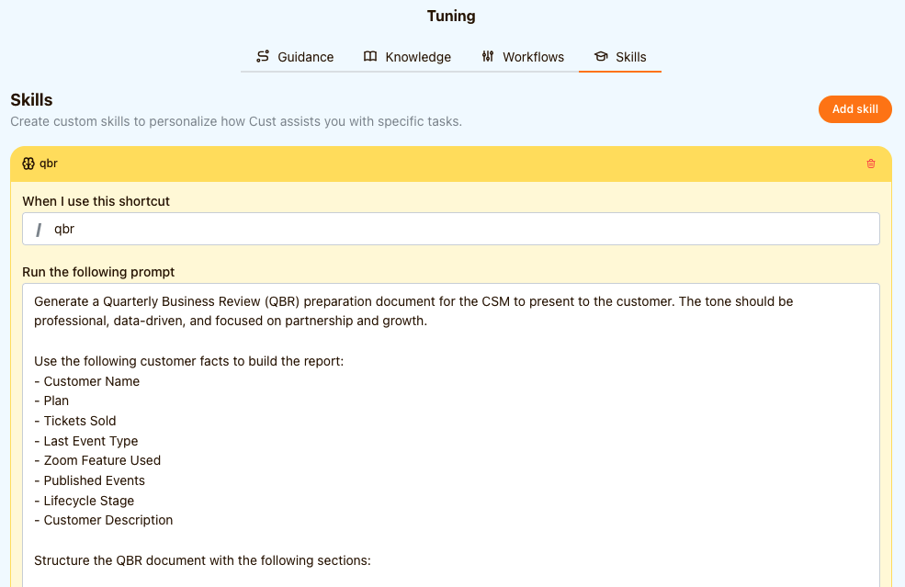Click the Workflows tab's sliders icon

(488, 57)
